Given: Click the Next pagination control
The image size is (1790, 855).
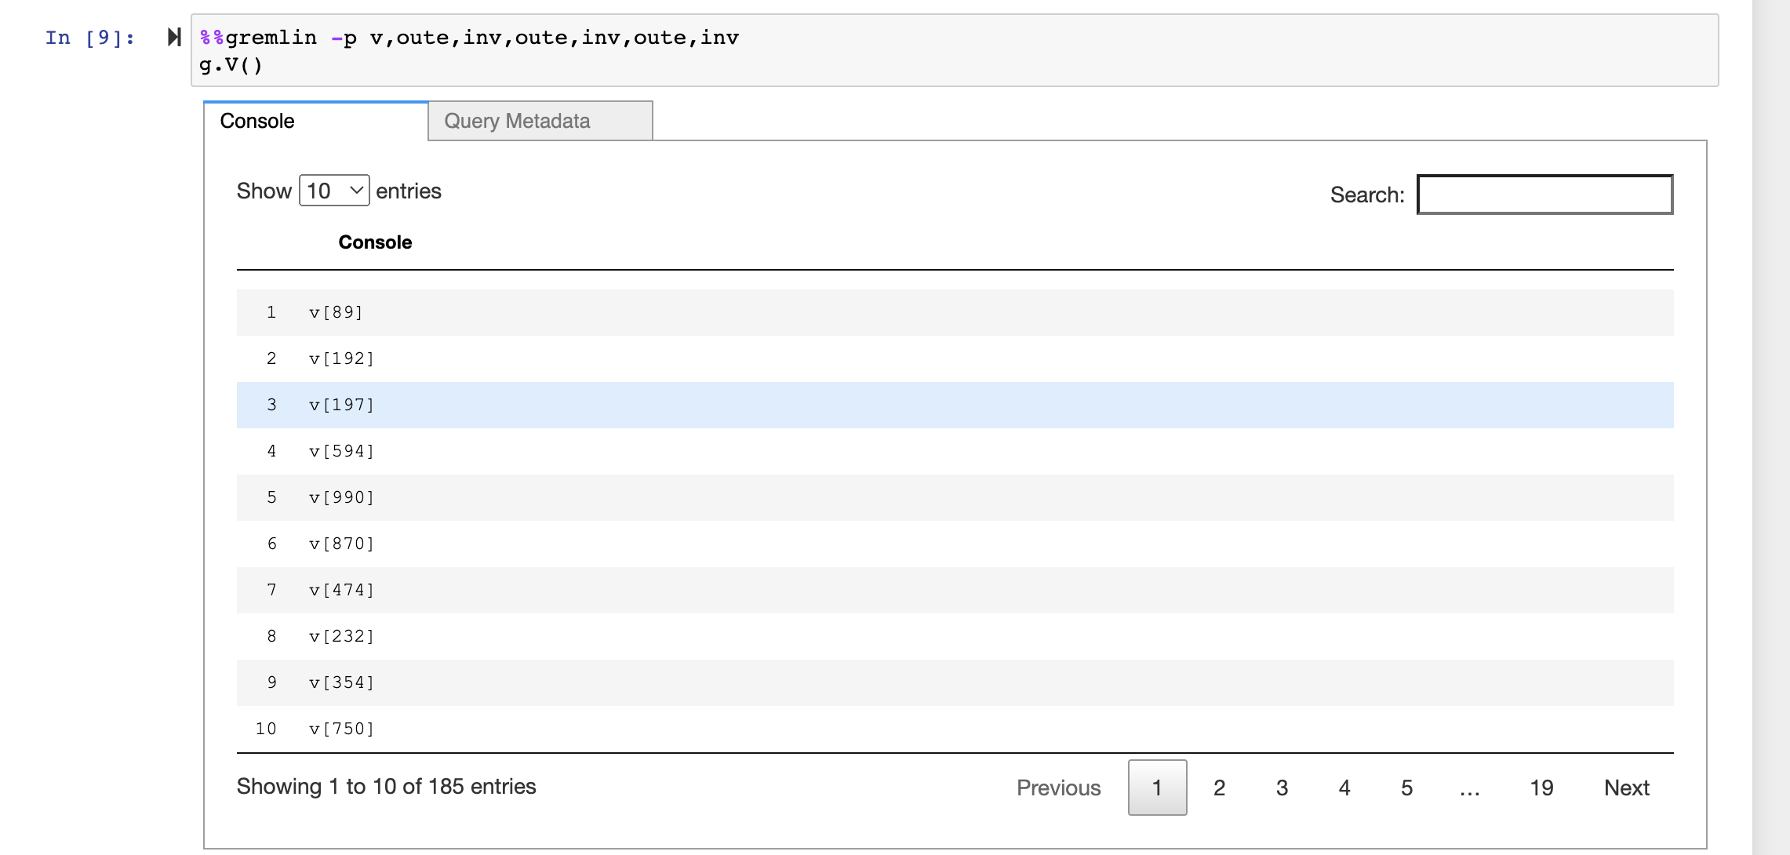Looking at the screenshot, I should [x=1626, y=788].
